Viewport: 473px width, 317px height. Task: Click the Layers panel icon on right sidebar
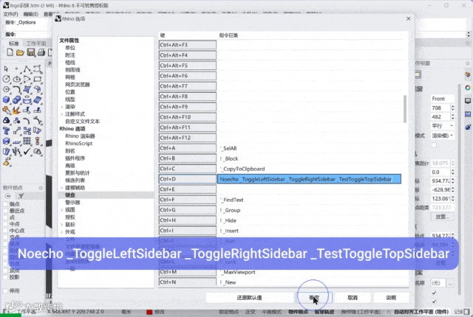[468, 74]
